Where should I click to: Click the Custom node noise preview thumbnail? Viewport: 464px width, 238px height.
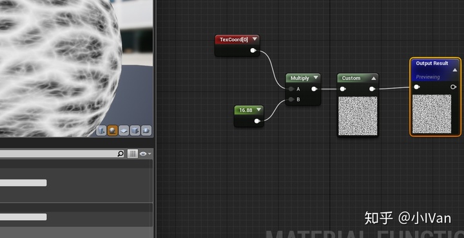358,116
